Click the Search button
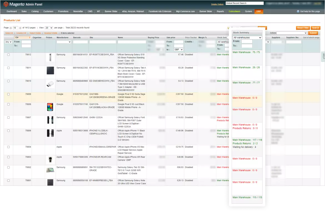The image size is (325, 212). click(316, 28)
